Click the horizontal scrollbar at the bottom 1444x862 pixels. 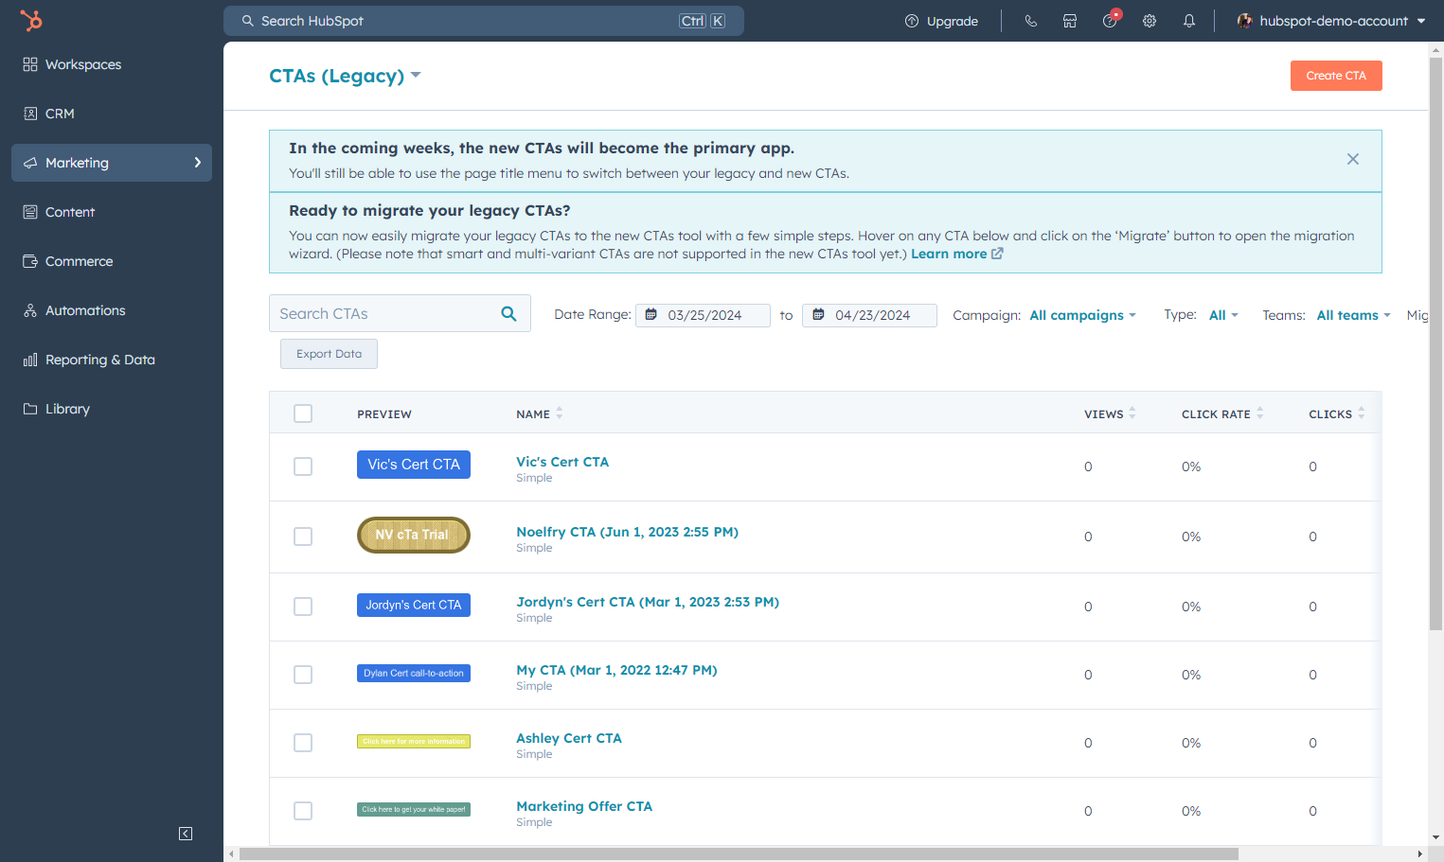pyautogui.click(x=739, y=853)
